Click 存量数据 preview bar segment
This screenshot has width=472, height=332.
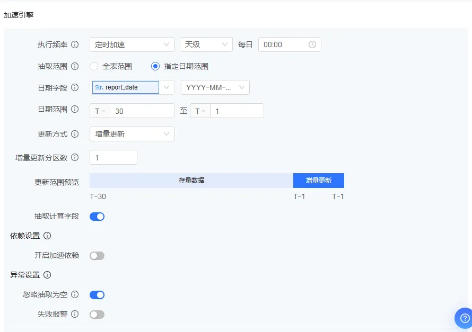click(191, 181)
